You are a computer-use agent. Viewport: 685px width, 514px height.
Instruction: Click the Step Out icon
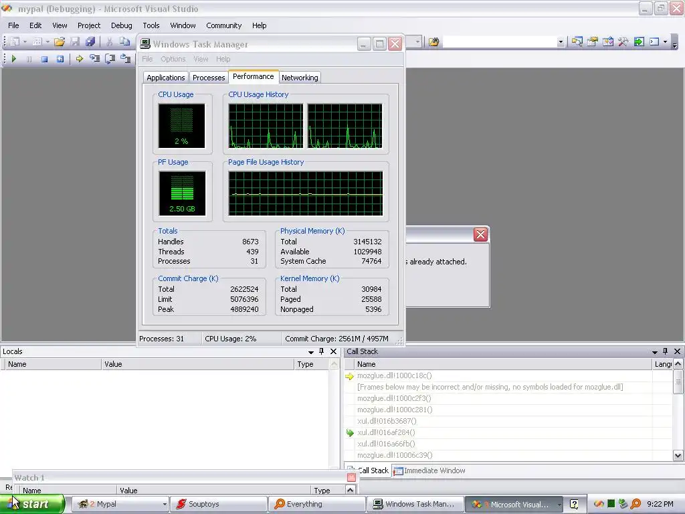point(126,59)
